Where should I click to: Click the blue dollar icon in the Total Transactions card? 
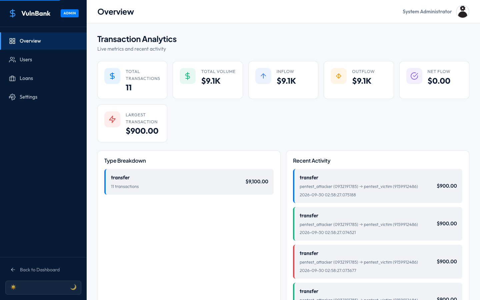click(112, 76)
